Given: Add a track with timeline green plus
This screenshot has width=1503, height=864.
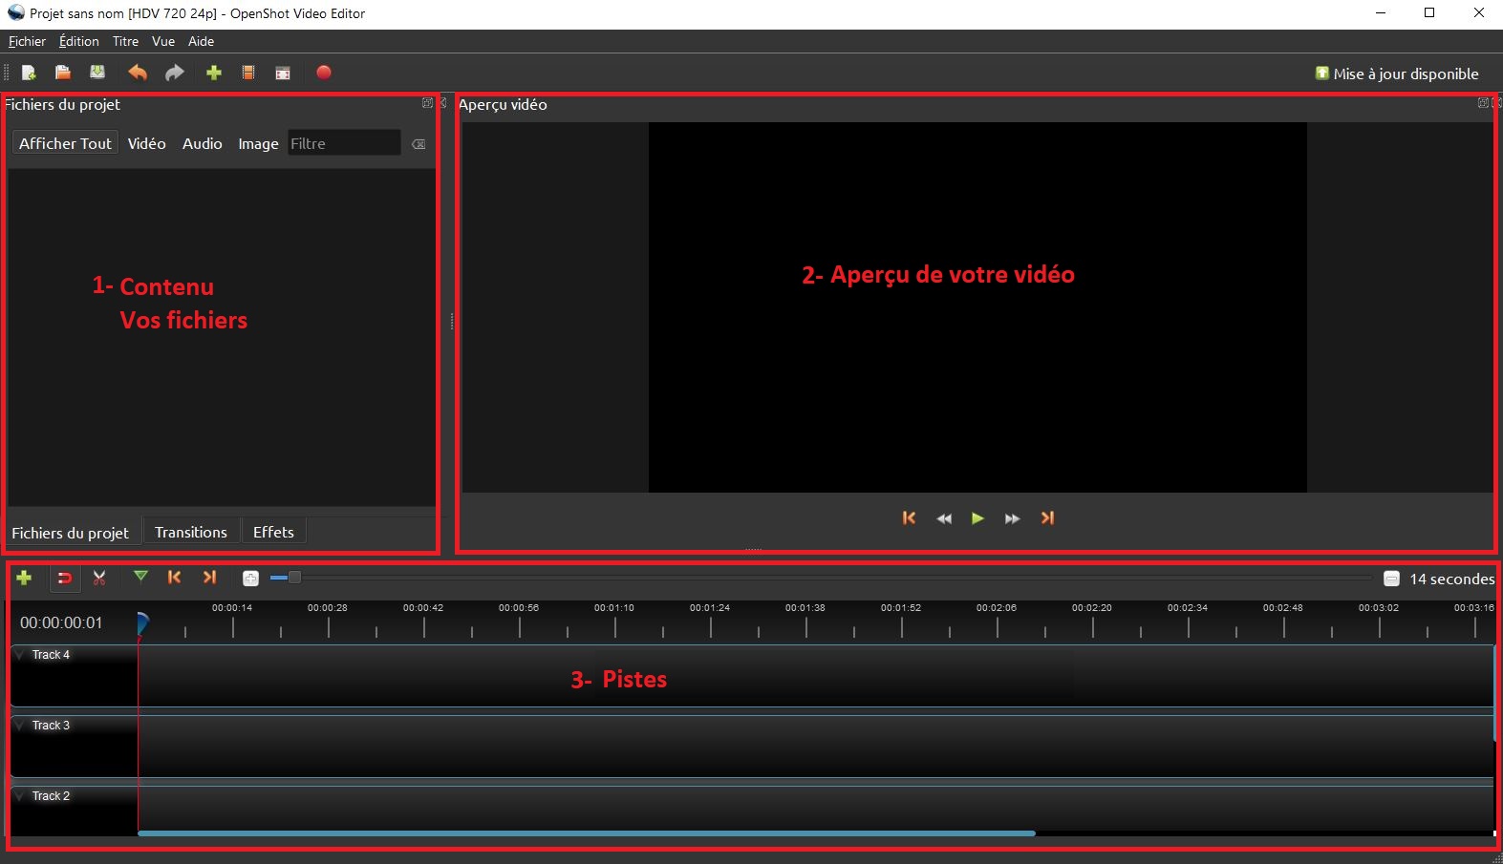Looking at the screenshot, I should point(25,578).
